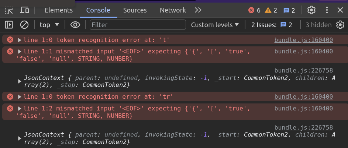Image resolution: width=348 pixels, height=148 pixels.
Task: Open the first bundle.js:226758 source link
Action: [x=304, y=70]
